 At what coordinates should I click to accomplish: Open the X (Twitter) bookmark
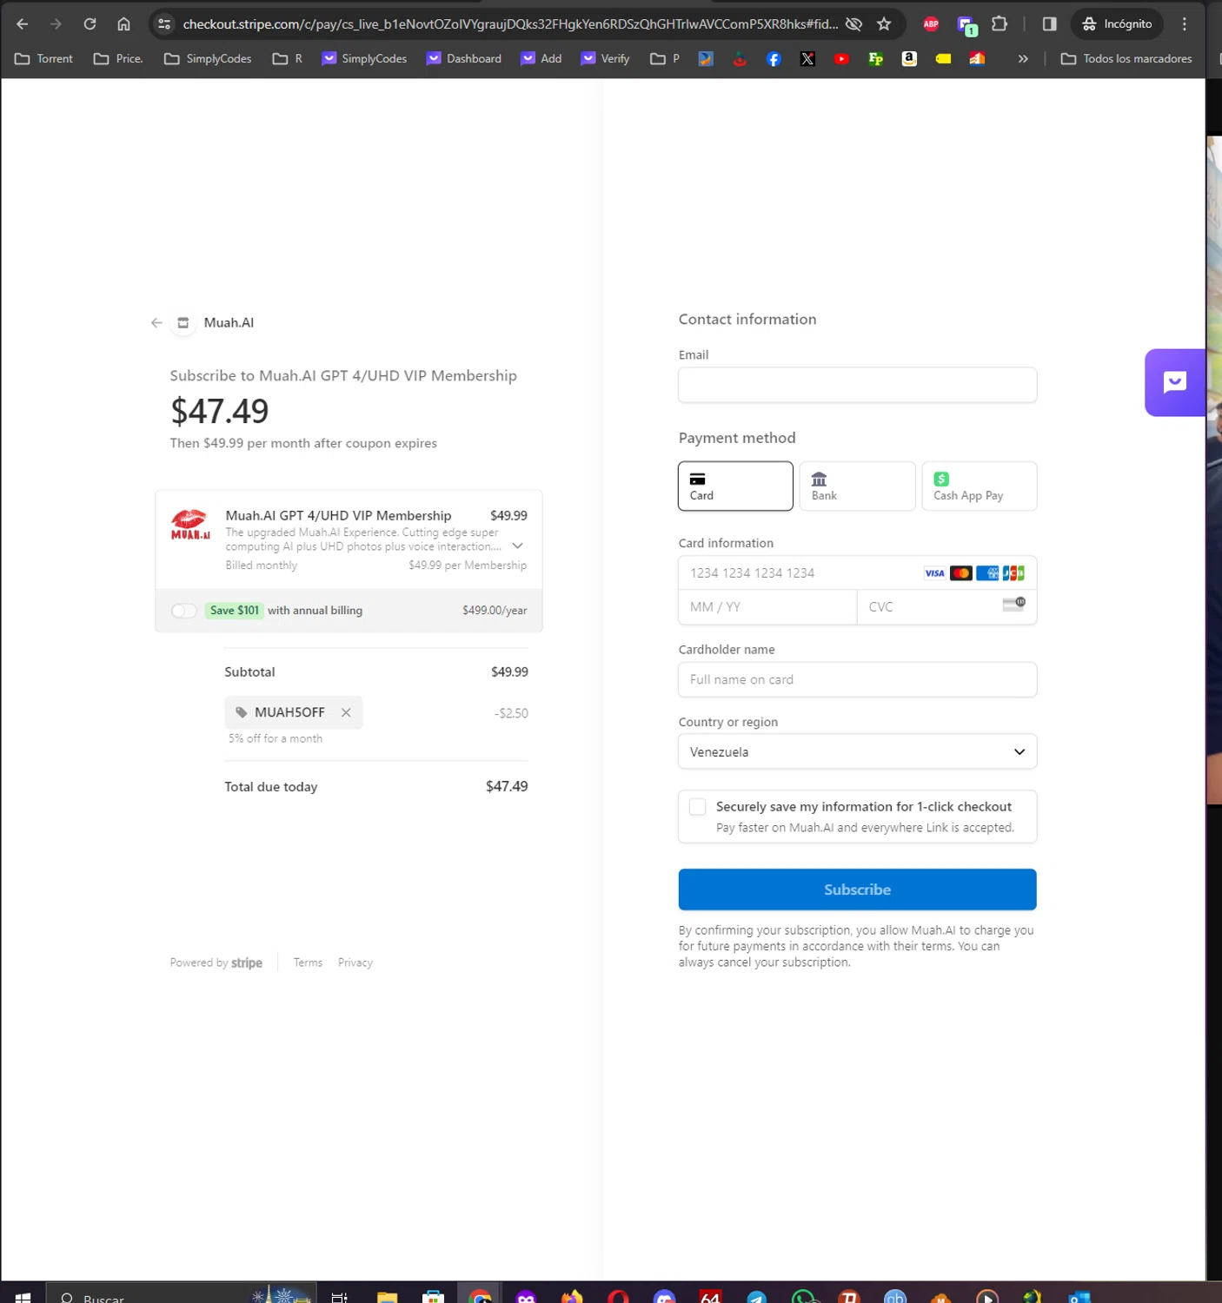coord(807,59)
